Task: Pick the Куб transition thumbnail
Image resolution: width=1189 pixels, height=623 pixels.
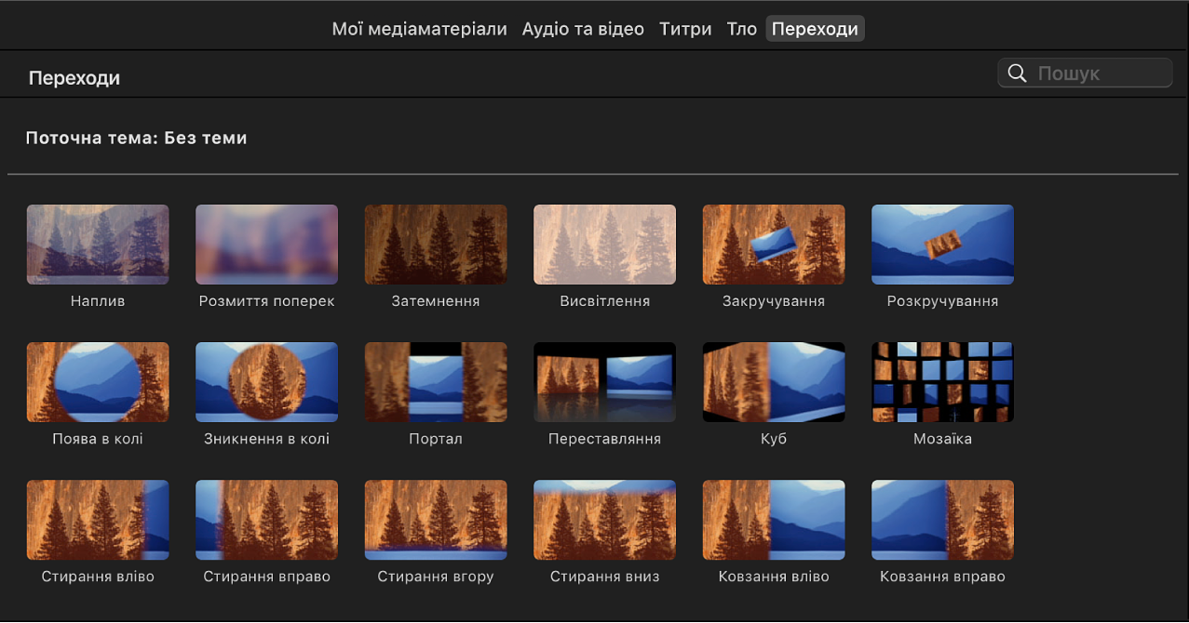Action: (774, 382)
